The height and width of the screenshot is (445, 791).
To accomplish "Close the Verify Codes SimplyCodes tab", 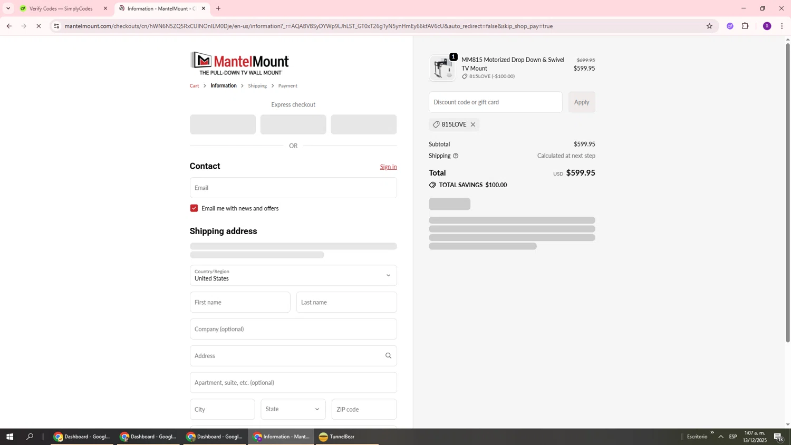I will (105, 8).
